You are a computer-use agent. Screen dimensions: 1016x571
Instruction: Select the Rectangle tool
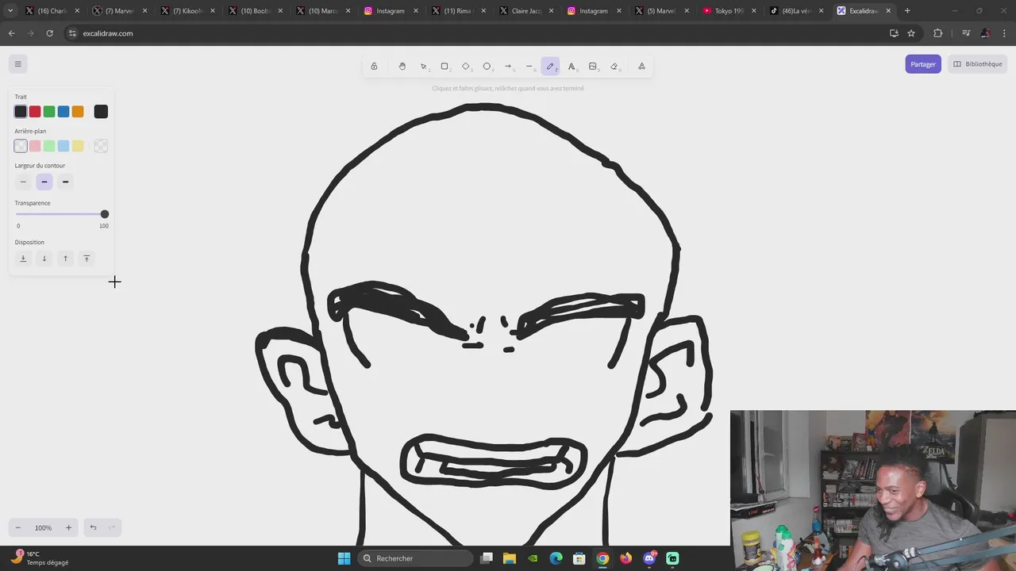coord(444,67)
